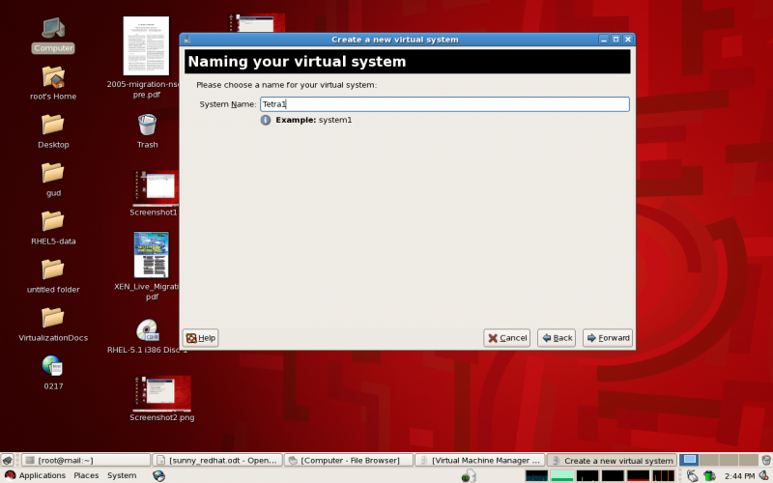Select the gud folder icon

pos(53,173)
